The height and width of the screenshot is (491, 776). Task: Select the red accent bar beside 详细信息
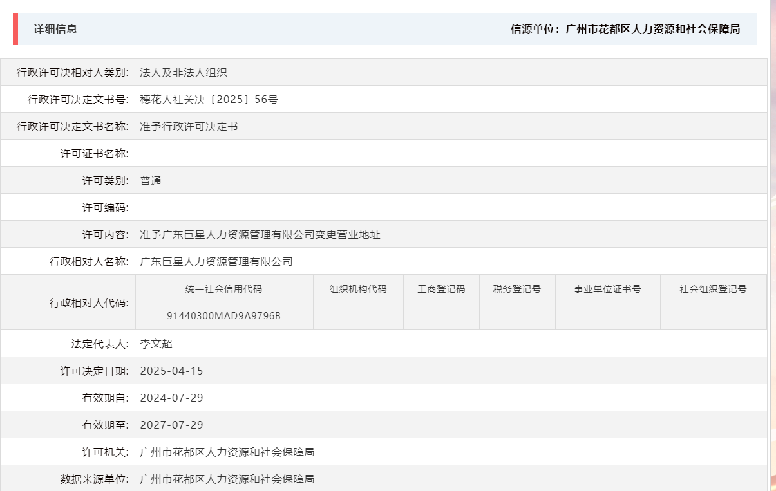click(15, 29)
